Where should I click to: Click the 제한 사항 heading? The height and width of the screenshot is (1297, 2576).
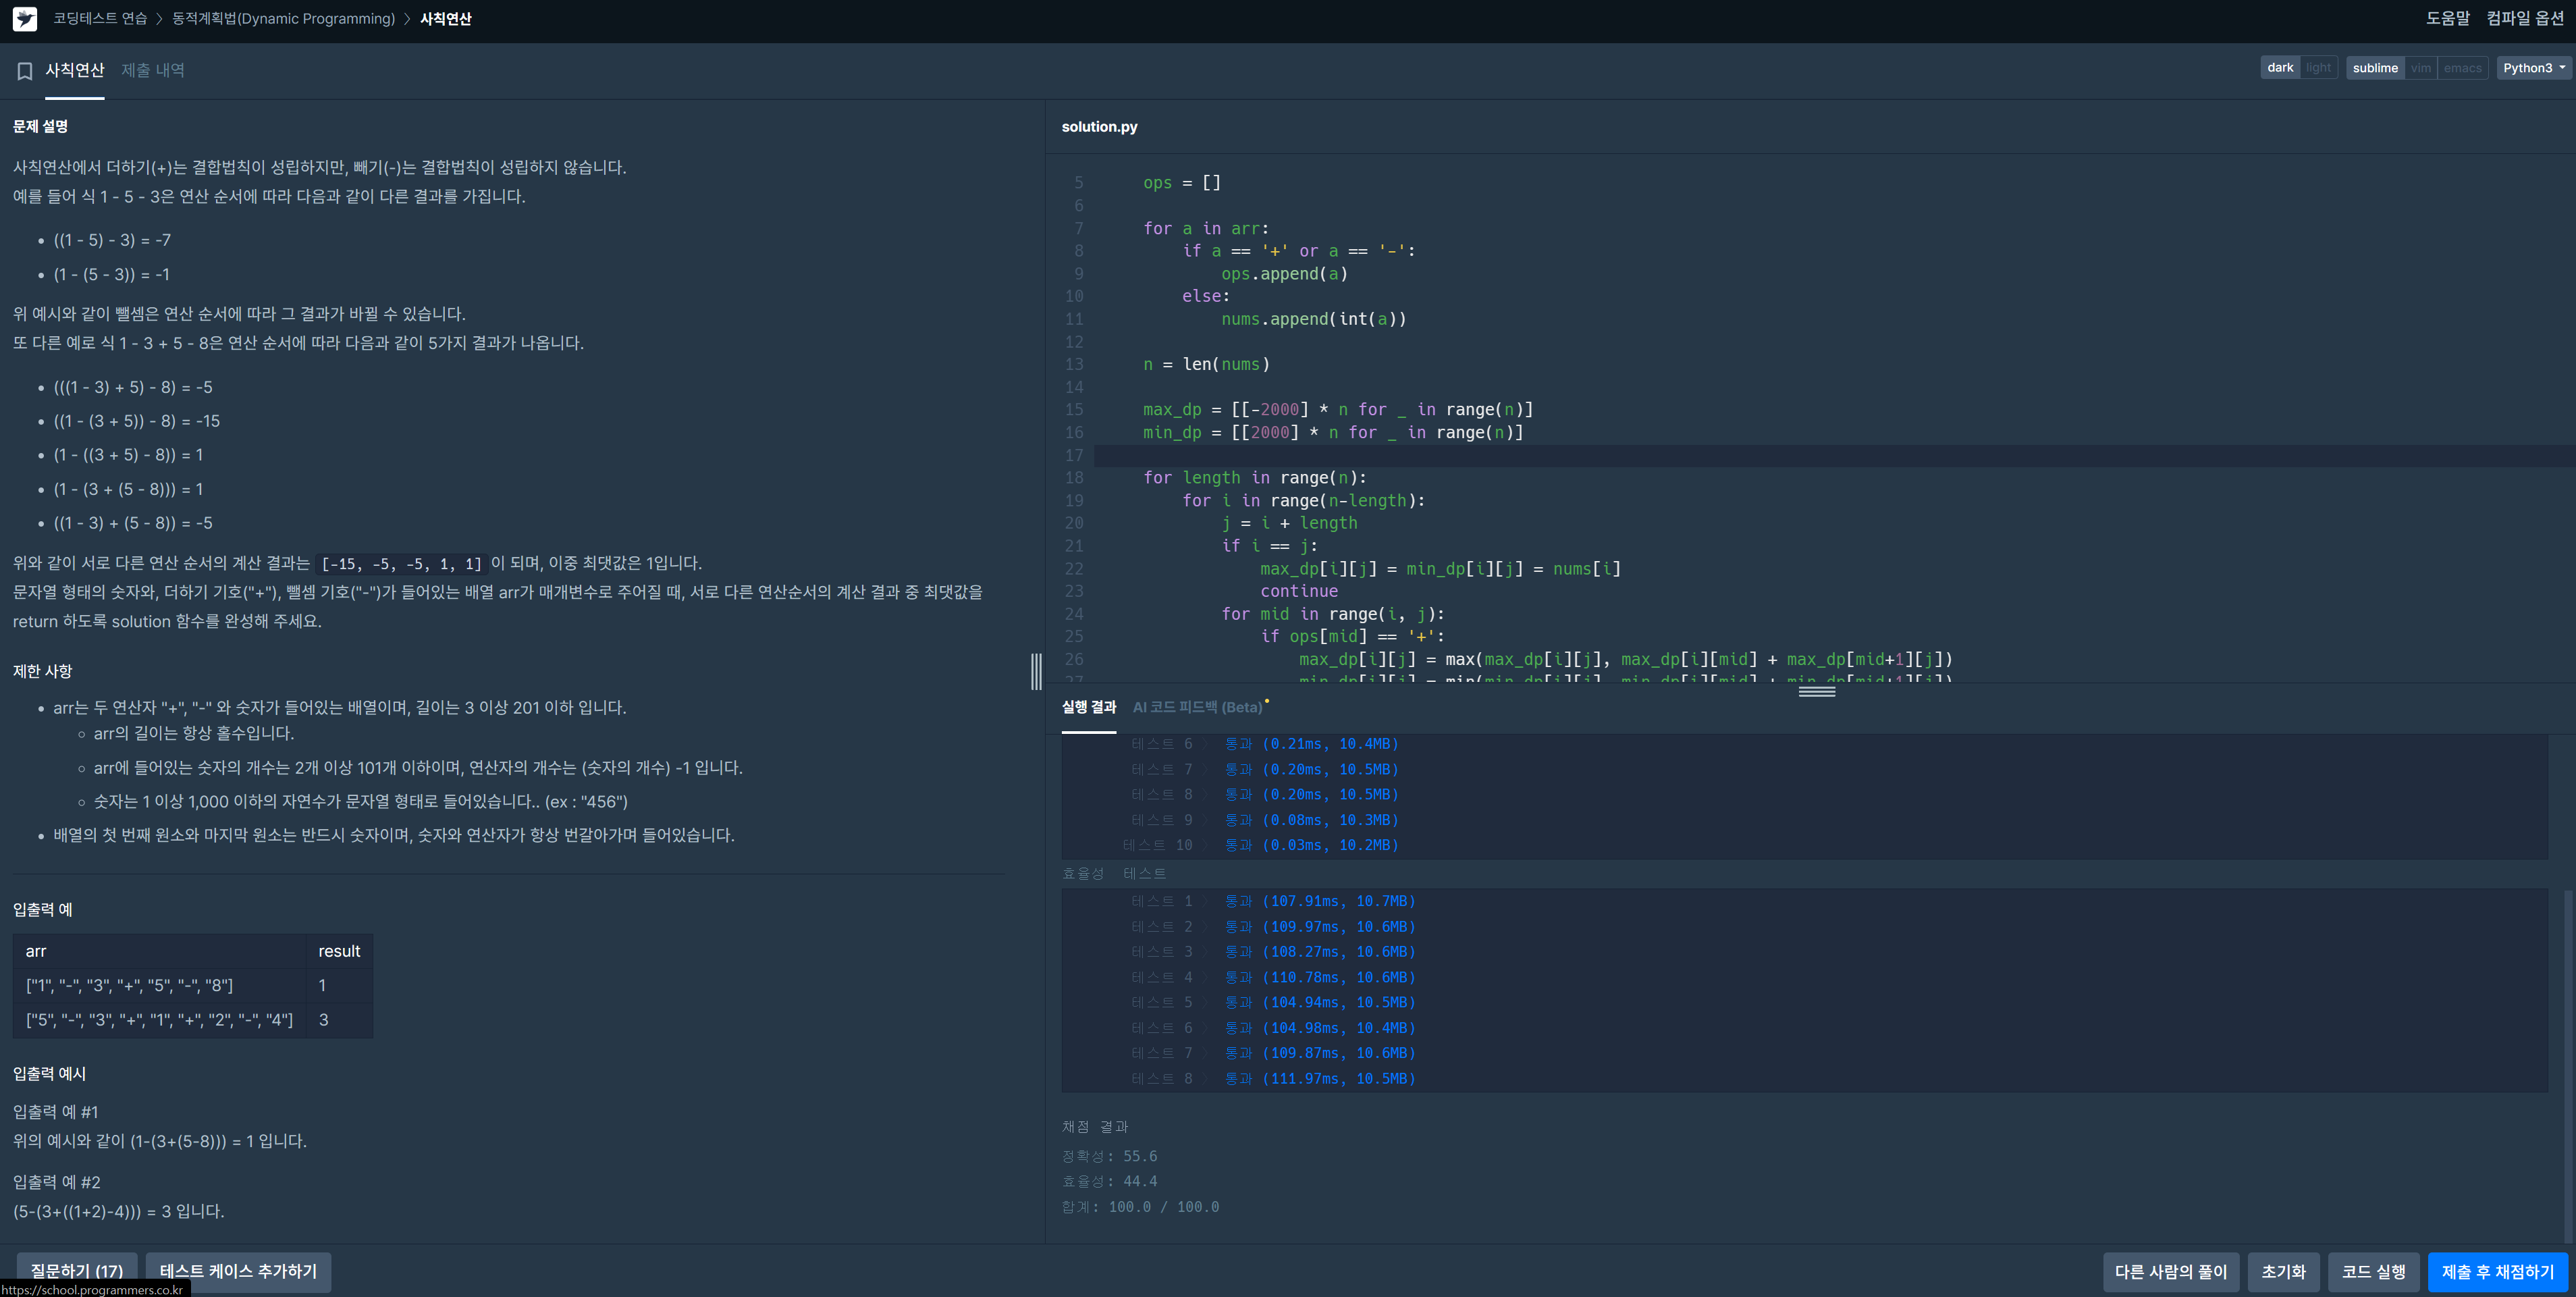click(x=42, y=671)
